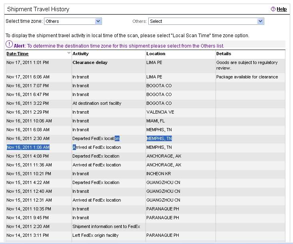The height and width of the screenshot is (244, 293).
Task: Click Left FedEx origin facility
Action: click(x=95, y=235)
